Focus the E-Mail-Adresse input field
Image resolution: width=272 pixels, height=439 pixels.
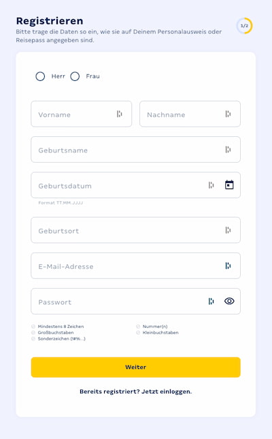tap(136, 265)
